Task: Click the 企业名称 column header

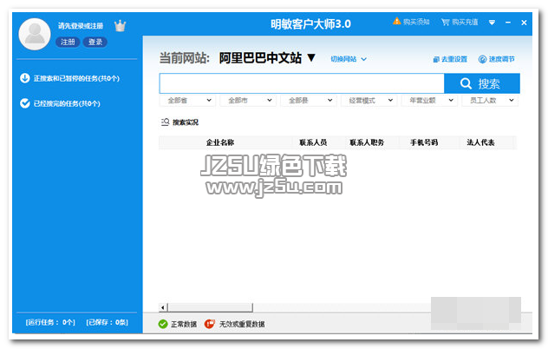Action: [x=220, y=142]
